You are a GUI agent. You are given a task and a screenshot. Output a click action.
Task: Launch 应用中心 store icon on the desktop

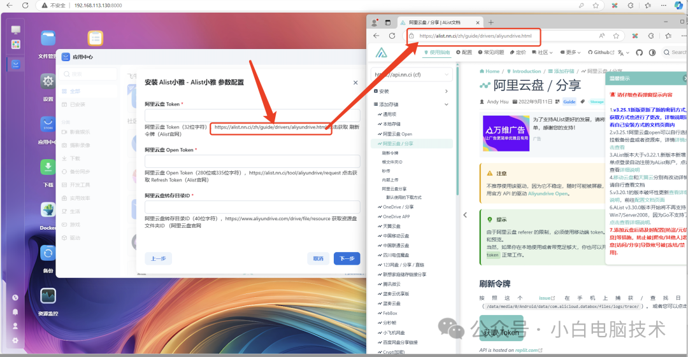48,124
